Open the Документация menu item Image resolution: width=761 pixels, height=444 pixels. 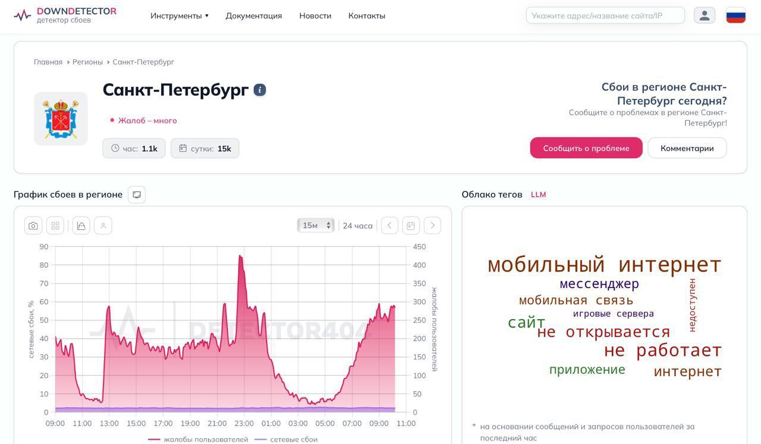click(x=254, y=15)
